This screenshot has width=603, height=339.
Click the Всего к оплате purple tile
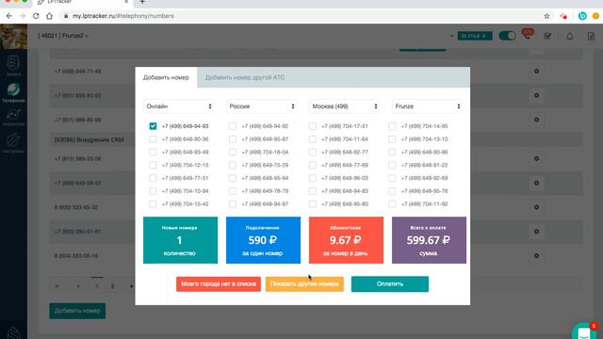point(429,240)
